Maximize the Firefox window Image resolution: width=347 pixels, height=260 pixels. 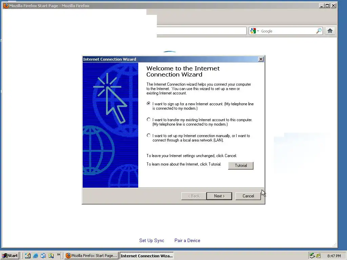click(327, 6)
